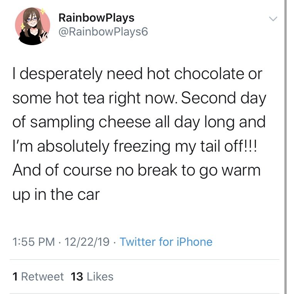This screenshot has height=294, width=289.
Task: Click the bold number 1 before Retweet
Action: coord(15,277)
